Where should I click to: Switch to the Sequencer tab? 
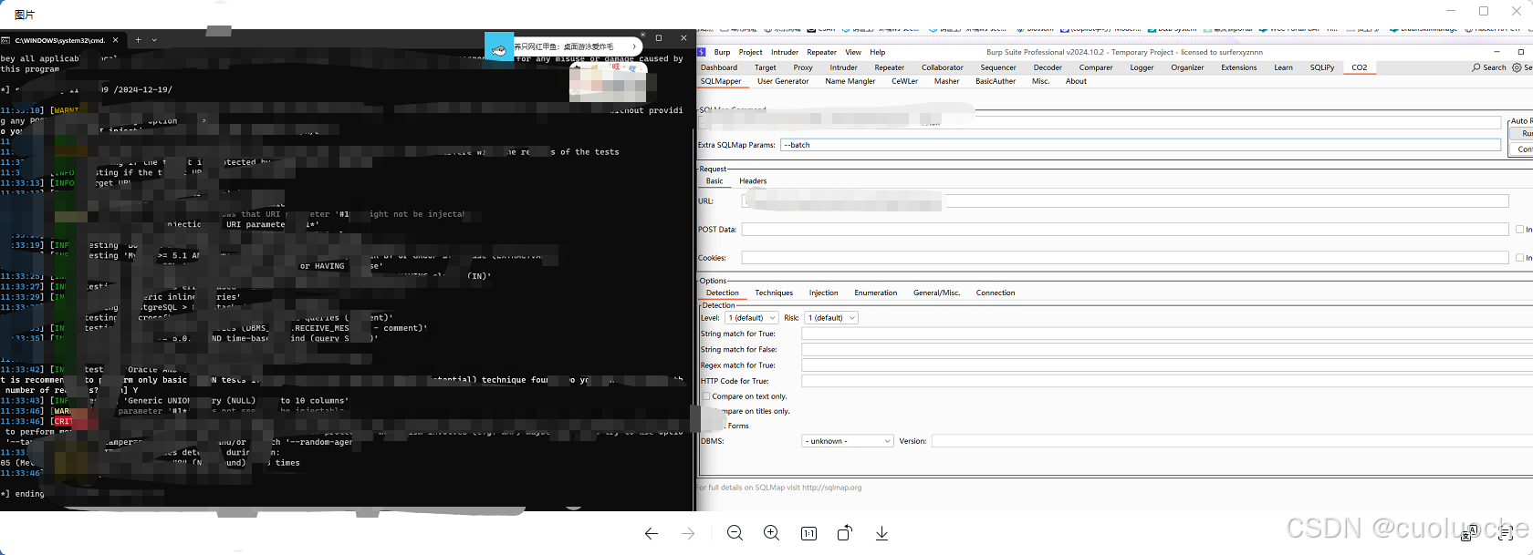pyautogui.click(x=998, y=67)
